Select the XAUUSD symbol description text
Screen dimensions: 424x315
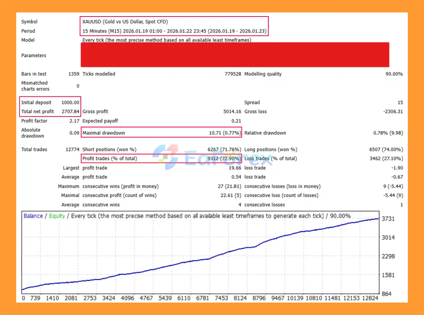[125, 22]
